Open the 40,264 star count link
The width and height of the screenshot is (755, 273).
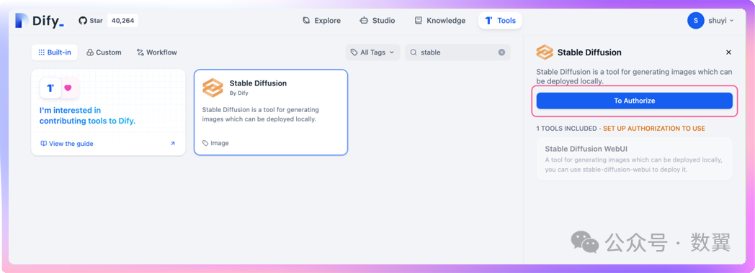[x=122, y=21]
